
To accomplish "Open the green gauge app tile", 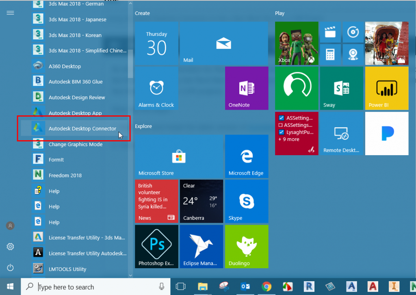I will pos(297,88).
